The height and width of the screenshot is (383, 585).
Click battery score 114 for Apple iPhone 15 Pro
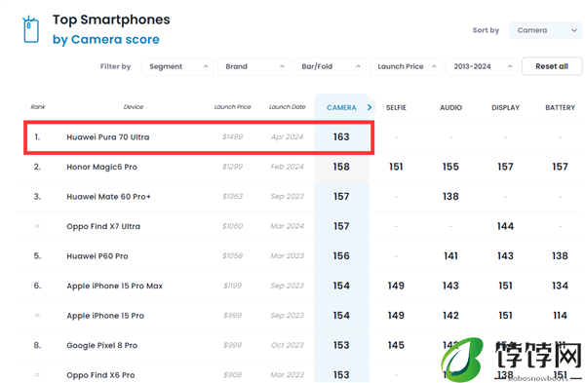[x=560, y=316]
